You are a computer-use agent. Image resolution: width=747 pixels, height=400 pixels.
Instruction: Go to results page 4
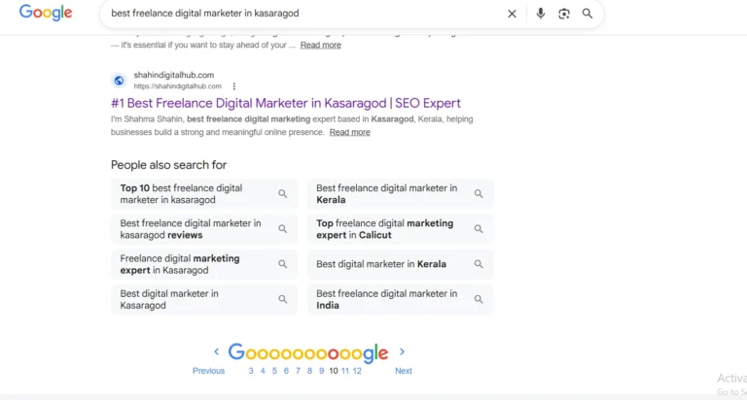click(x=263, y=371)
